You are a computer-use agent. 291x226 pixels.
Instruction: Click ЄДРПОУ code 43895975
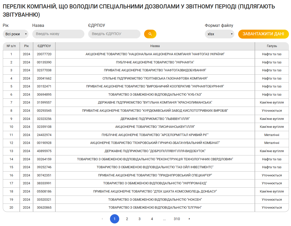click(x=44, y=151)
